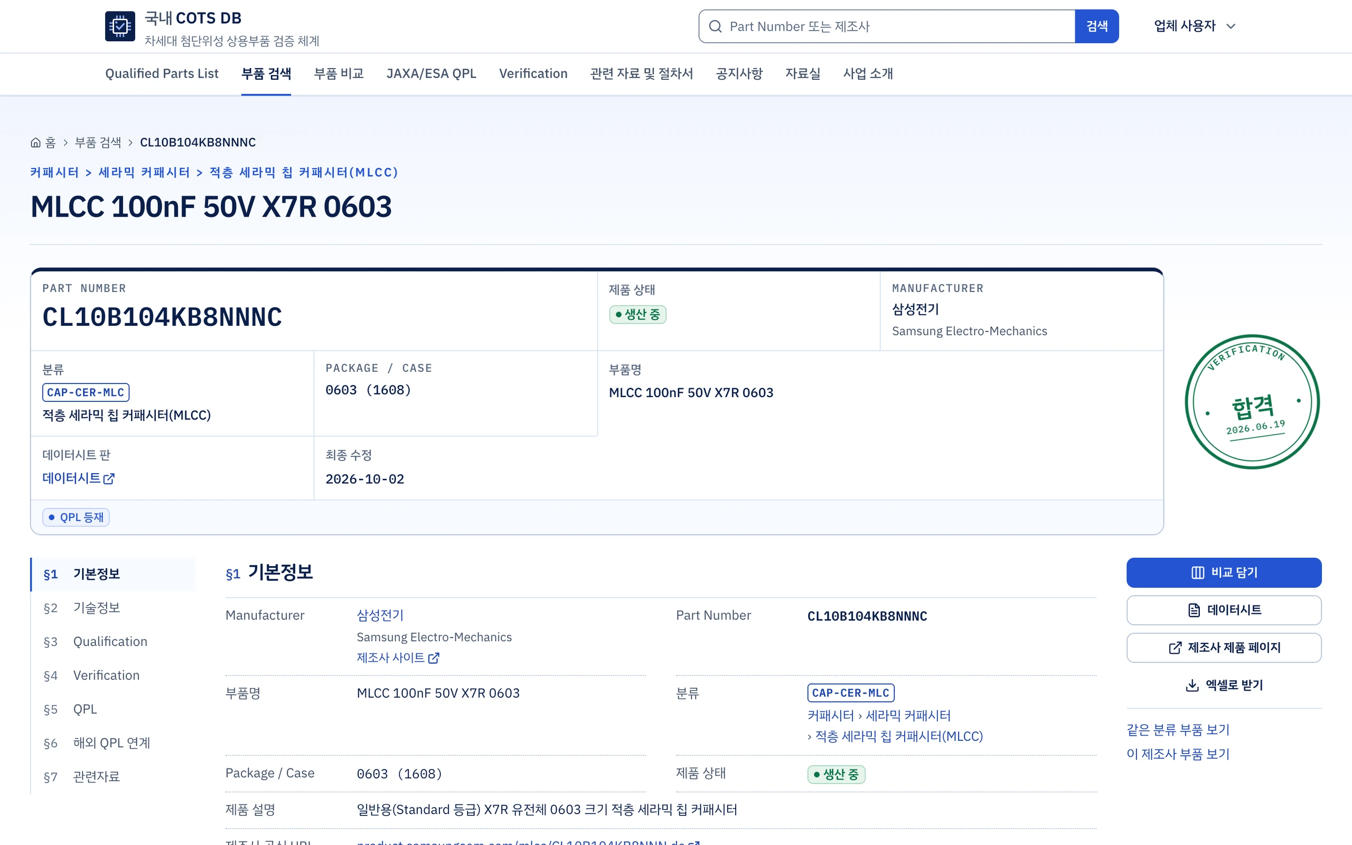Viewport: 1352px width, 845px height.
Task: Open the Qualified Parts List tab
Action: 162,73
